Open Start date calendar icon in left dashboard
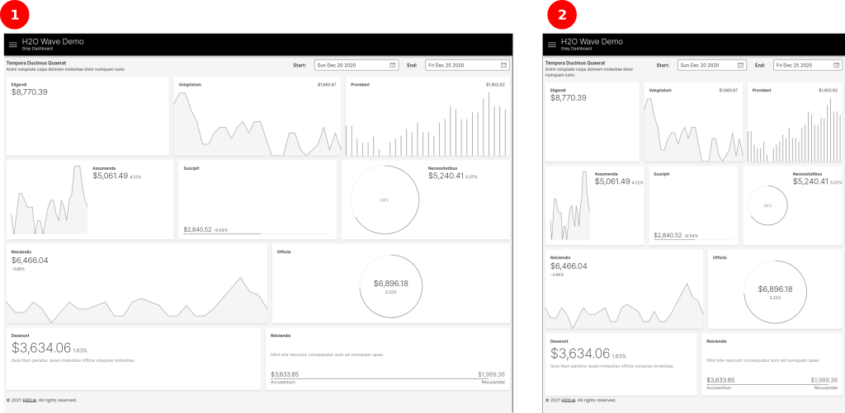The height and width of the screenshot is (413, 845). (393, 65)
